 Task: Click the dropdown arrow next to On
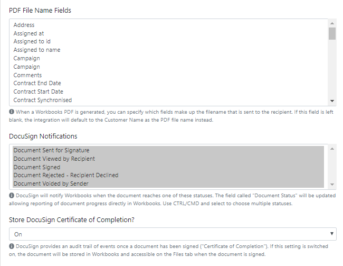pos(331,234)
